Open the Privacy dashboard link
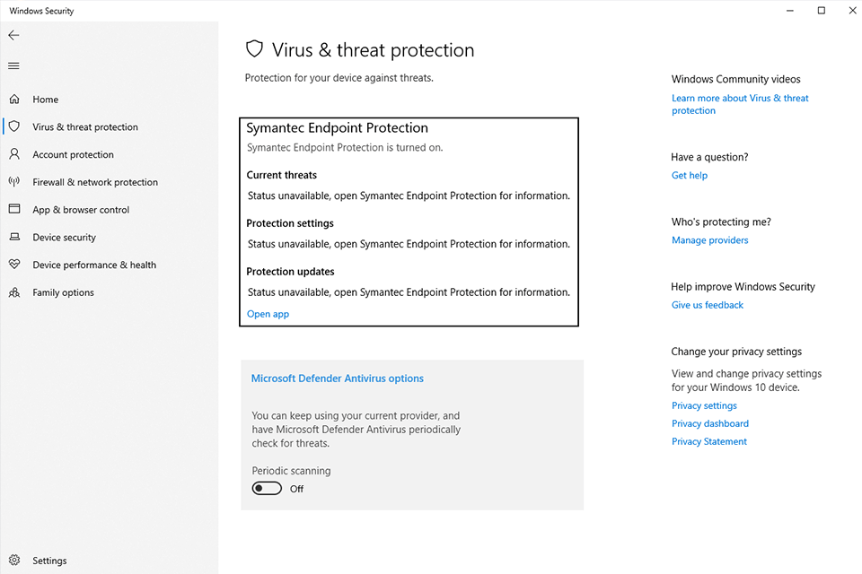 [x=709, y=423]
